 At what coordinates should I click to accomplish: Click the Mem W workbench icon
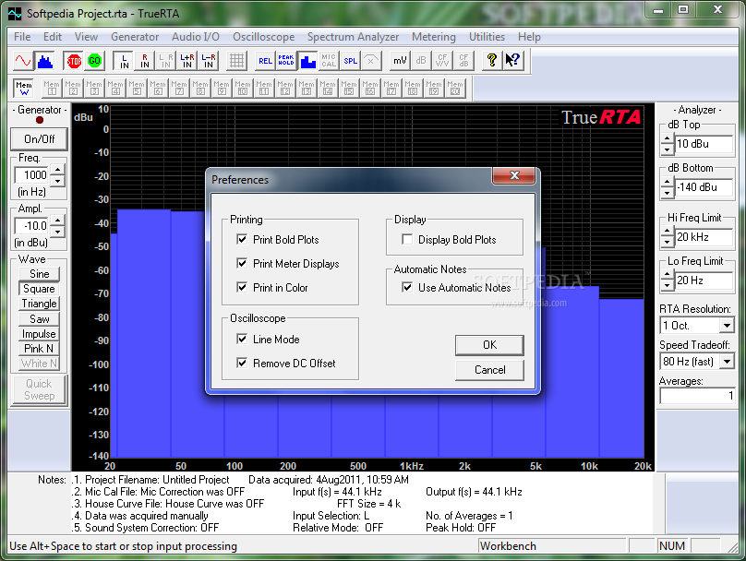click(x=24, y=88)
